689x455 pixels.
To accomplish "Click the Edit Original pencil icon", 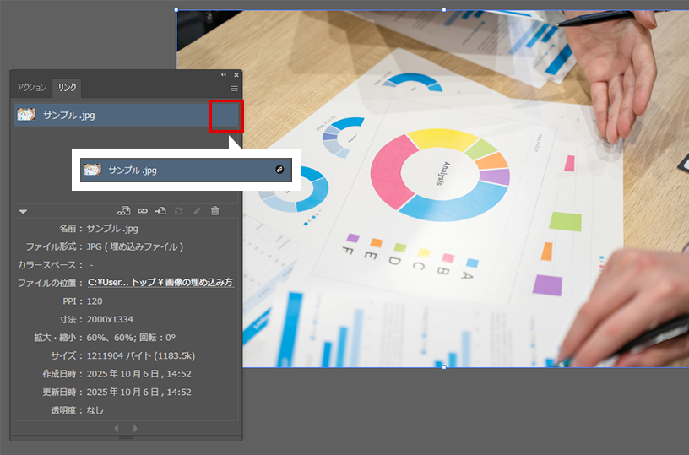I will pyautogui.click(x=197, y=210).
